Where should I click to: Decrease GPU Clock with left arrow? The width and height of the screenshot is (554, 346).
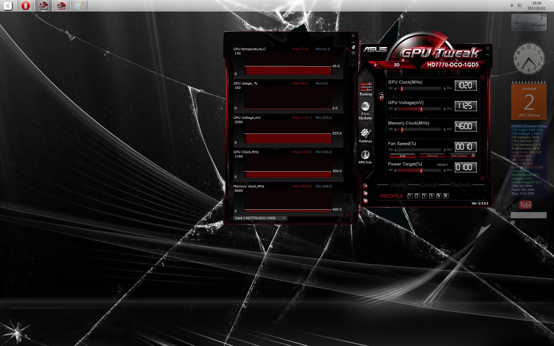395,89
